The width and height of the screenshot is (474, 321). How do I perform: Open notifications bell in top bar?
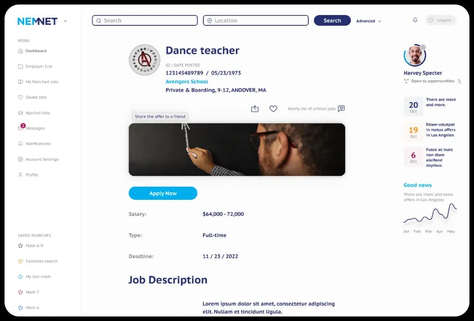pyautogui.click(x=415, y=20)
